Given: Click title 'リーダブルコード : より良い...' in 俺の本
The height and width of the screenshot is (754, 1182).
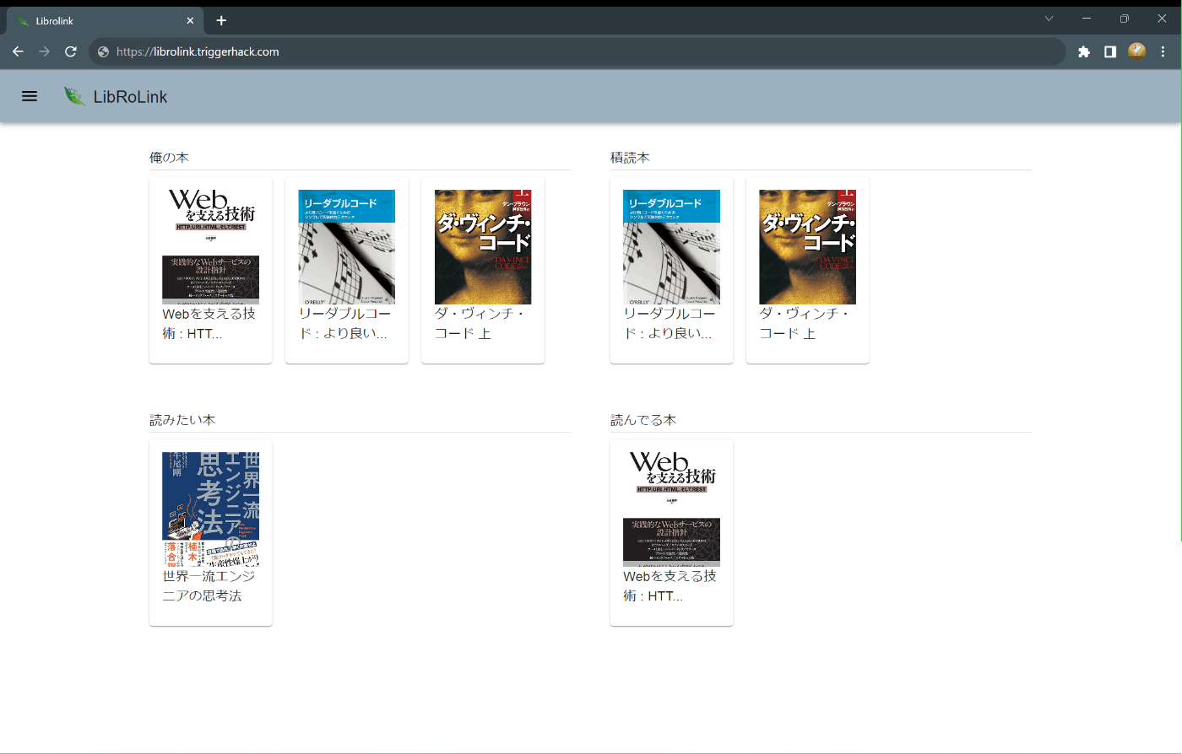Looking at the screenshot, I should (x=345, y=323).
